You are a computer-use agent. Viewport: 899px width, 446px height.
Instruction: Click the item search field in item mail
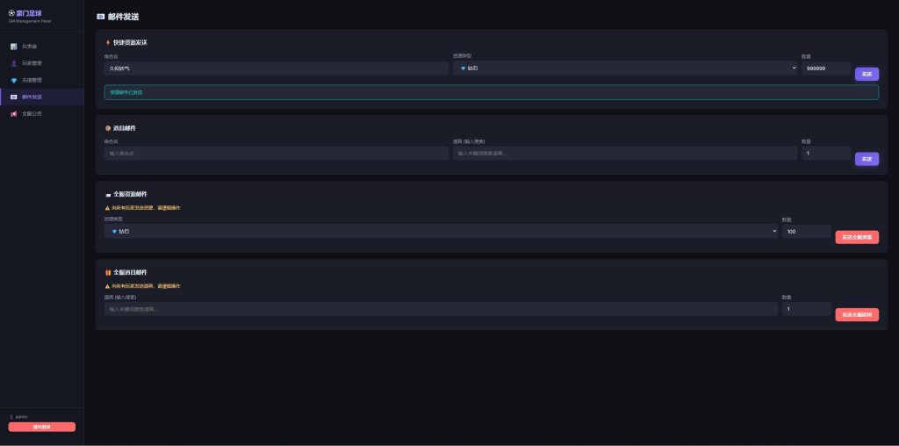tap(624, 153)
